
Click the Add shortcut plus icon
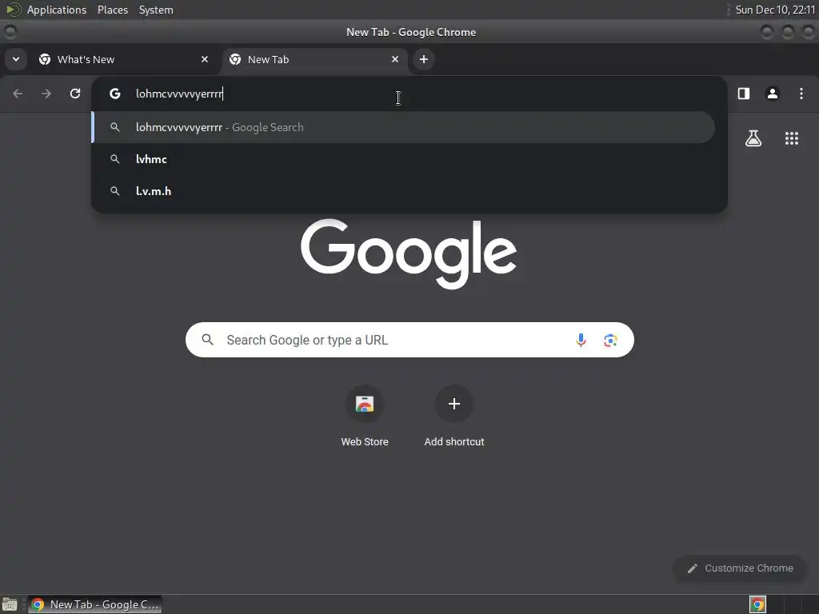tap(454, 404)
